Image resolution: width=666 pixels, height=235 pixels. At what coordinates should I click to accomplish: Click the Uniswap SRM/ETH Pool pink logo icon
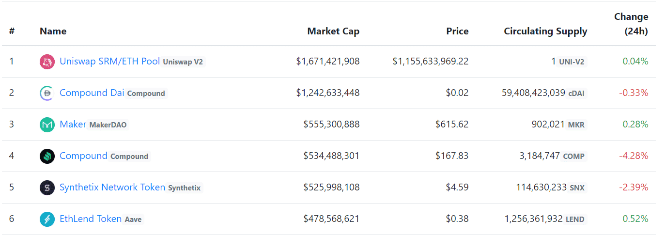pyautogui.click(x=47, y=62)
